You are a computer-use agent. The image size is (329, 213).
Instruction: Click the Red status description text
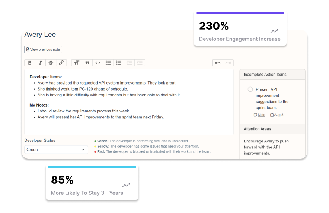pyautogui.click(x=154, y=151)
